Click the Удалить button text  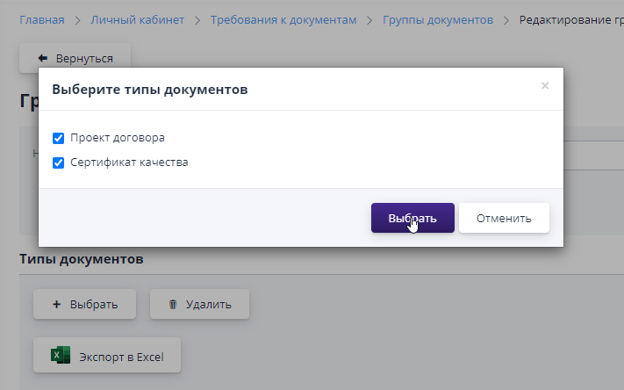[x=209, y=305]
